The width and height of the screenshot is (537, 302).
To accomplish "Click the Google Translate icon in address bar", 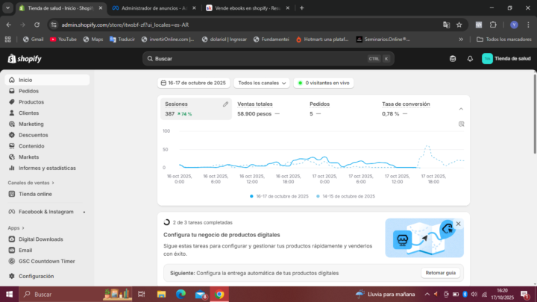I will click(x=446, y=25).
